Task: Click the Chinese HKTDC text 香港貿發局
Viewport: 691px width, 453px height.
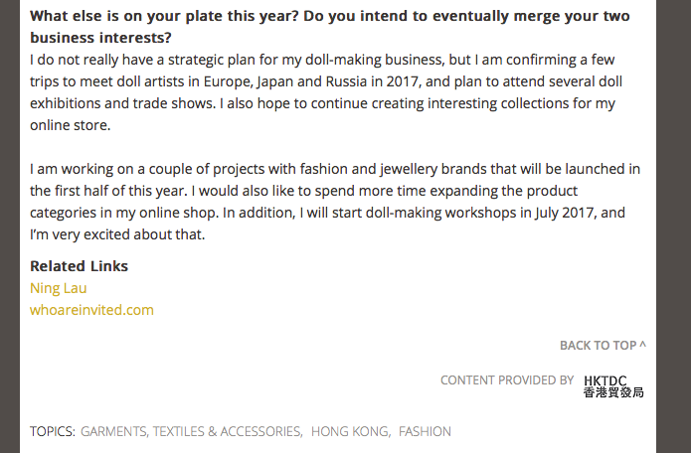Action: tap(613, 392)
